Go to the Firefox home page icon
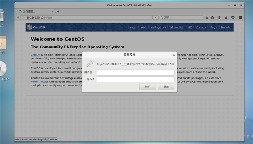253x144 pixels. coord(226,18)
